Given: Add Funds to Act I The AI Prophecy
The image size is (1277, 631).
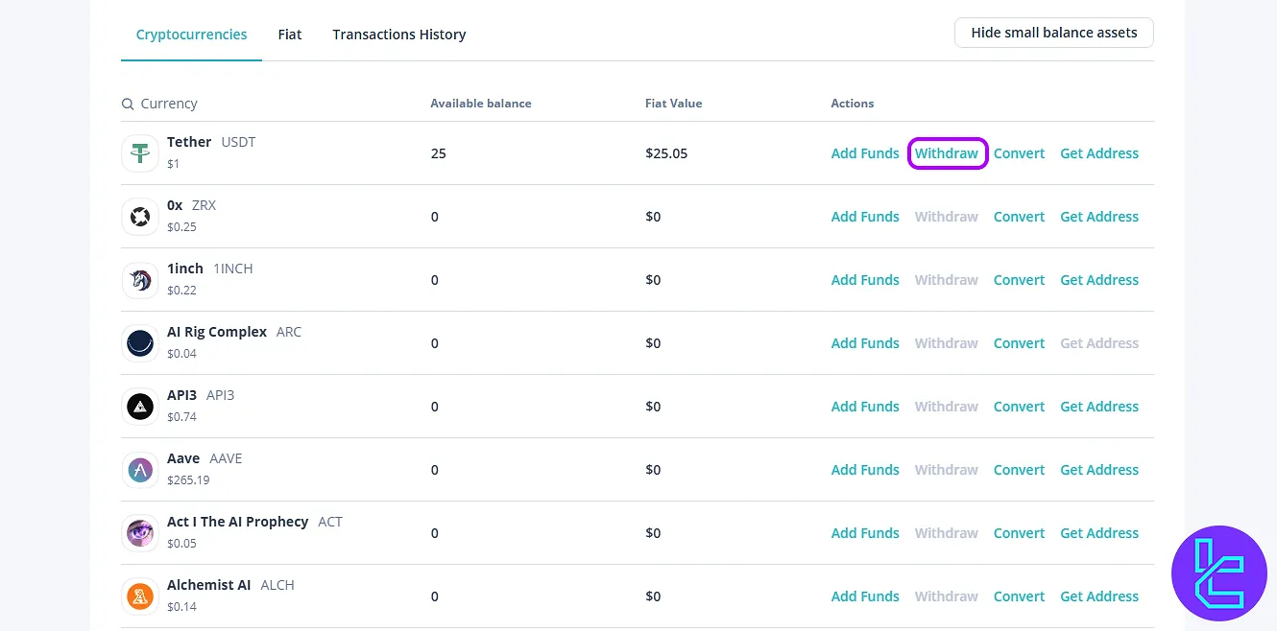Looking at the screenshot, I should point(865,533).
